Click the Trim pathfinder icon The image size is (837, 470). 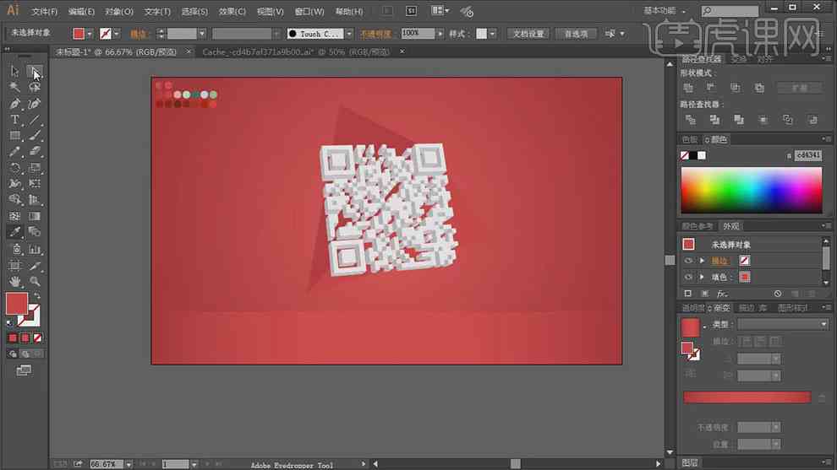(714, 120)
